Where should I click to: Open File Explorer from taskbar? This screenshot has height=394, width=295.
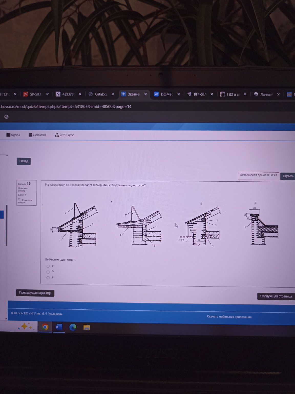tap(87, 328)
